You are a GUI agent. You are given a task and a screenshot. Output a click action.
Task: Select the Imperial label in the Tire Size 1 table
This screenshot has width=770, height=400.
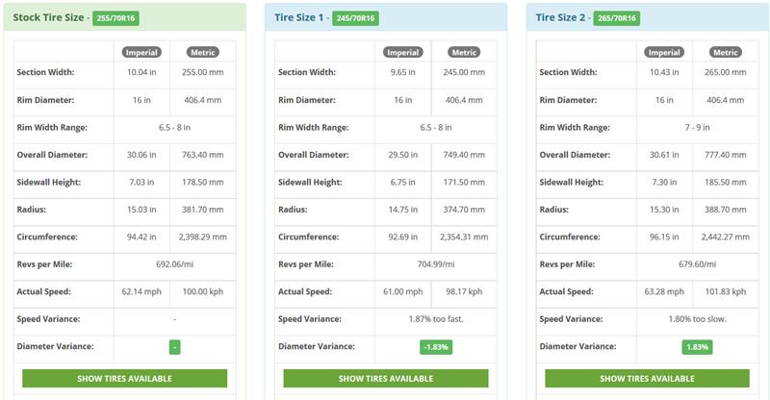point(402,52)
